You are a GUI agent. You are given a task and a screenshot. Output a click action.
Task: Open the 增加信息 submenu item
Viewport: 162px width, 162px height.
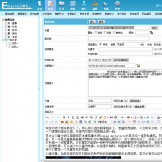pos(9,14)
